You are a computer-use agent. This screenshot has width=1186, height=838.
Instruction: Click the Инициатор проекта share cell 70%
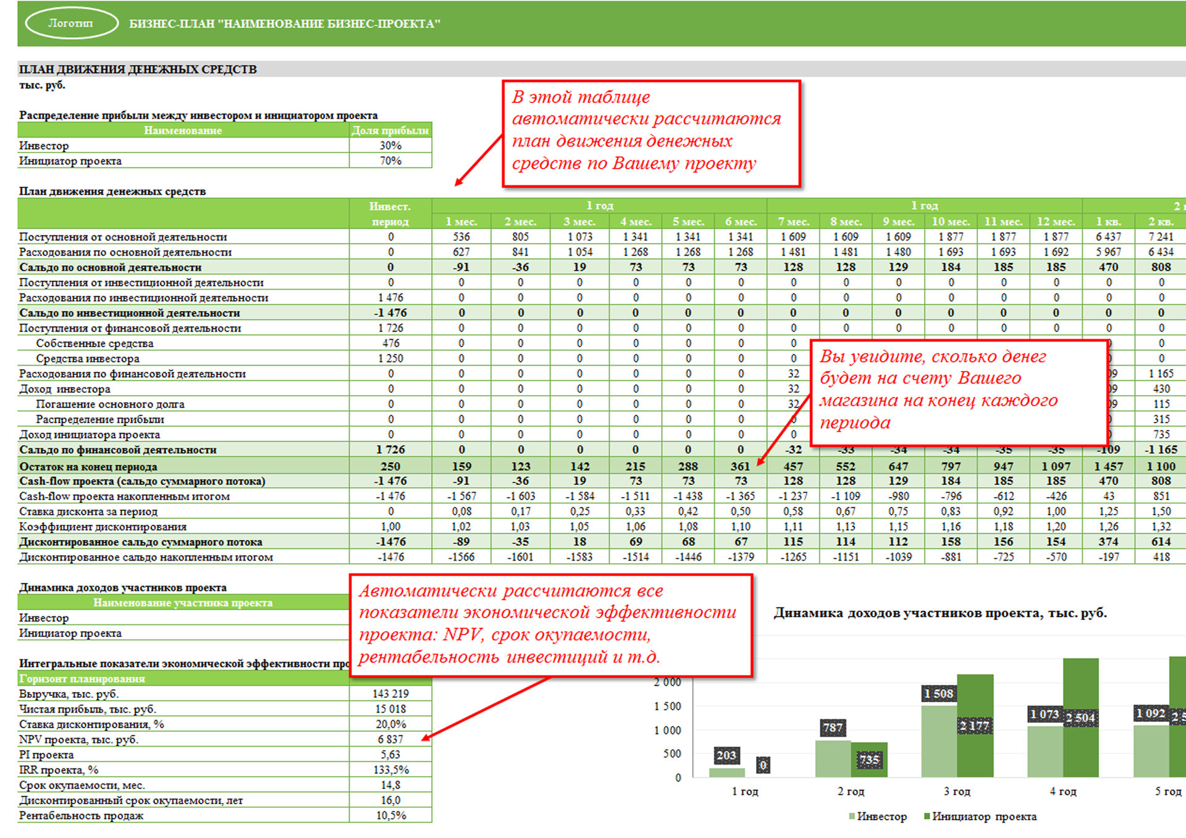click(x=390, y=161)
